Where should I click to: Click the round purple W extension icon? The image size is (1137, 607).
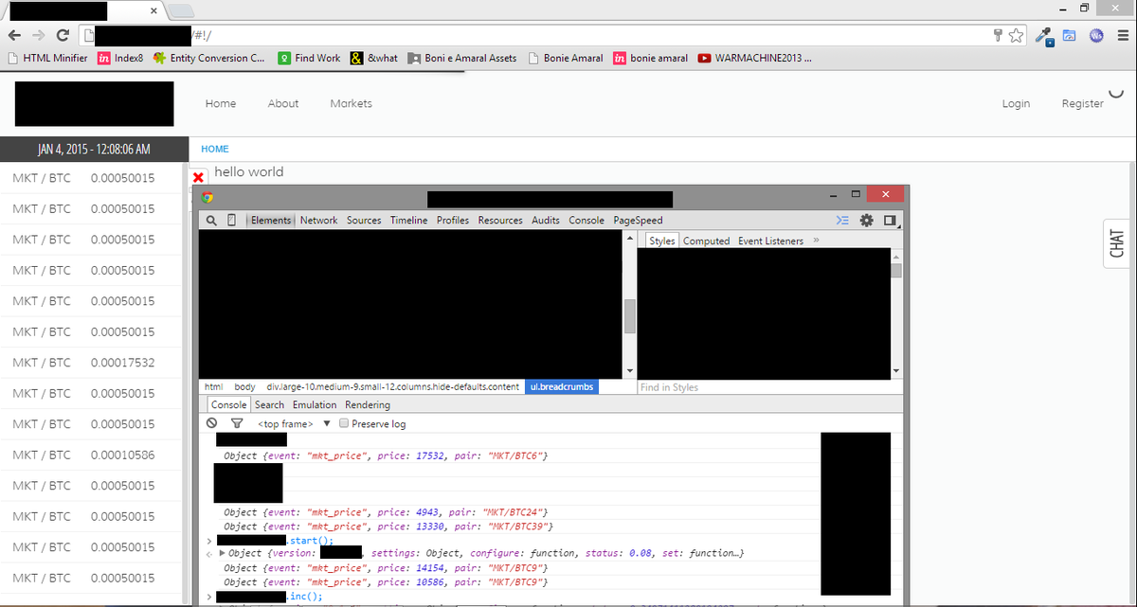pos(1096,35)
